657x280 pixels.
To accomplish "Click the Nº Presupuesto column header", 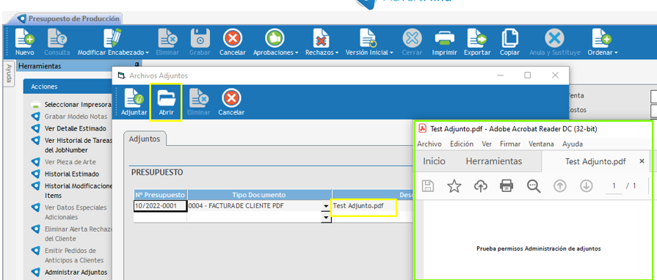I will click(160, 195).
